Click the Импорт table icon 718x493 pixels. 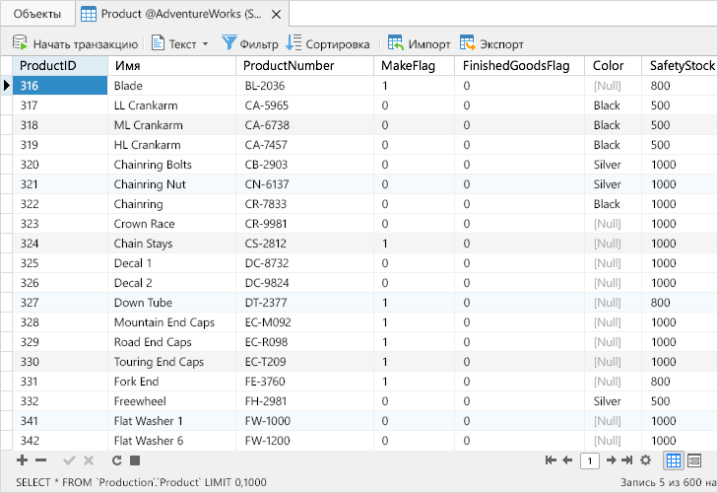(395, 42)
